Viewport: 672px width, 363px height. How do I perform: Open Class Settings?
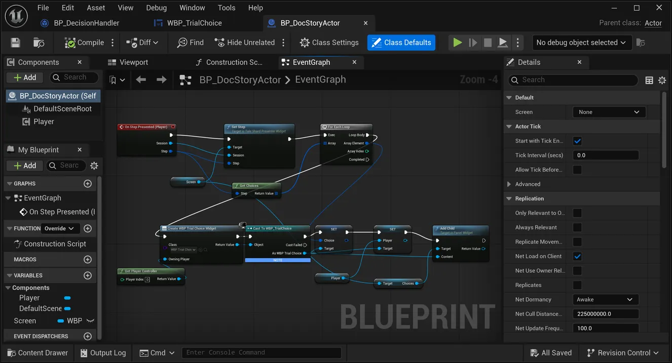[329, 43]
